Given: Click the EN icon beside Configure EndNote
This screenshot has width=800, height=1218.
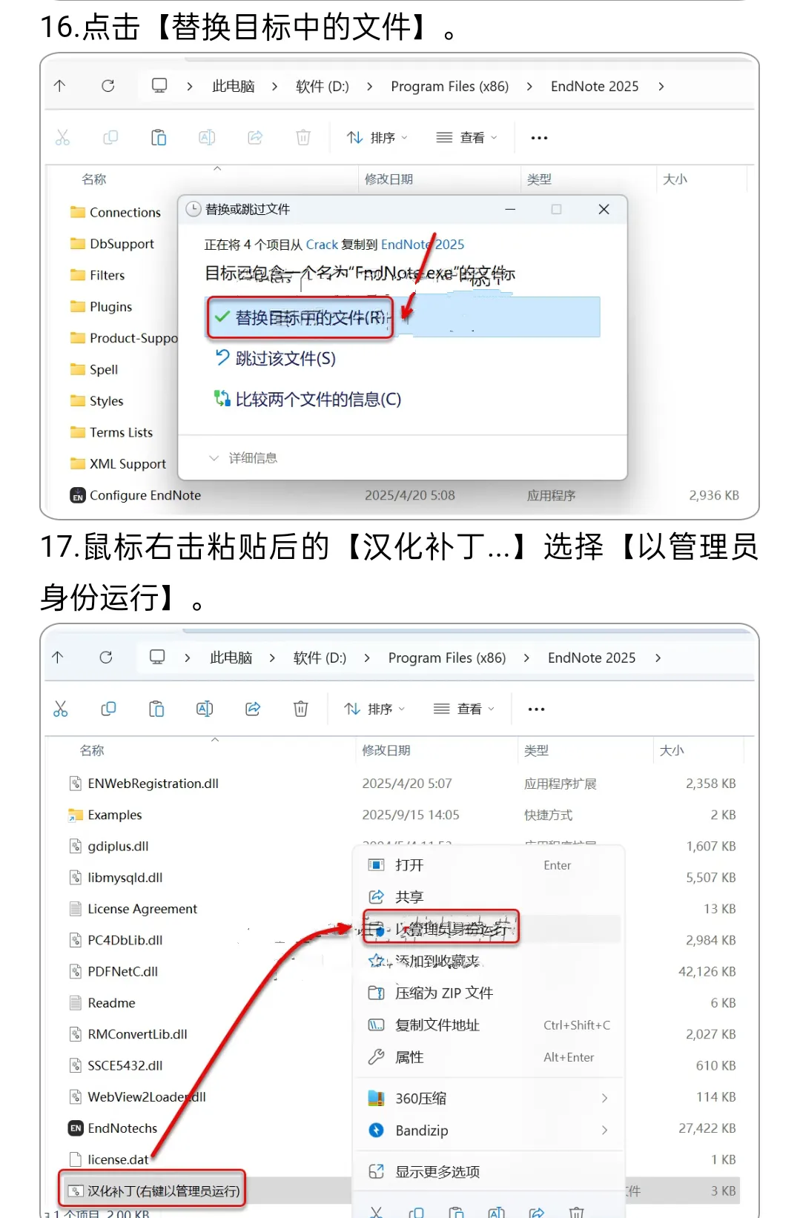Looking at the screenshot, I should pos(78,495).
